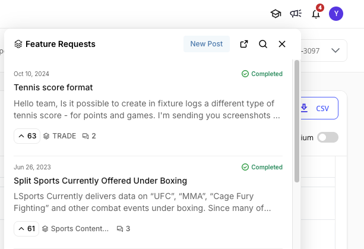Open the user avatar 'Y' menu
This screenshot has height=249, width=364.
[336, 14]
